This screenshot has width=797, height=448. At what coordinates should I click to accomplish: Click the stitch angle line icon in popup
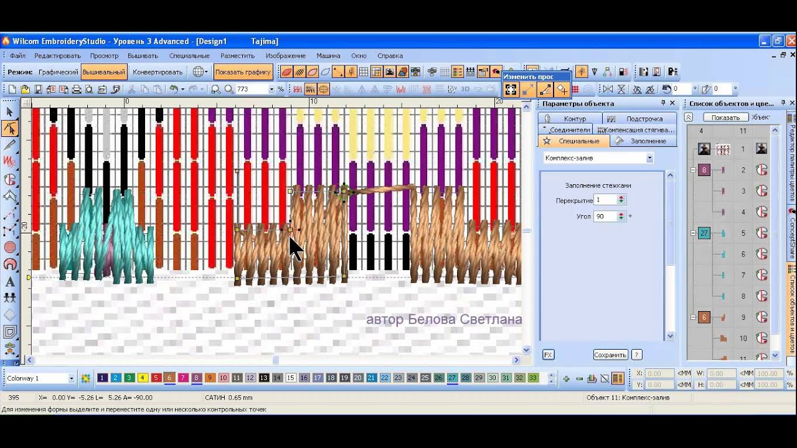click(545, 90)
